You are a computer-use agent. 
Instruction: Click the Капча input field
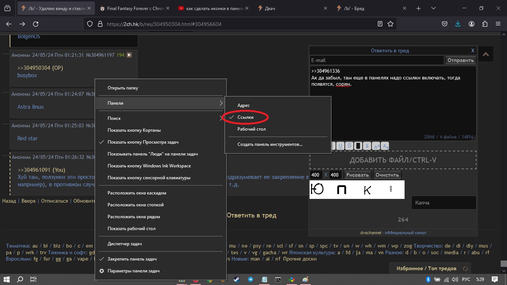pyautogui.click(x=444, y=203)
